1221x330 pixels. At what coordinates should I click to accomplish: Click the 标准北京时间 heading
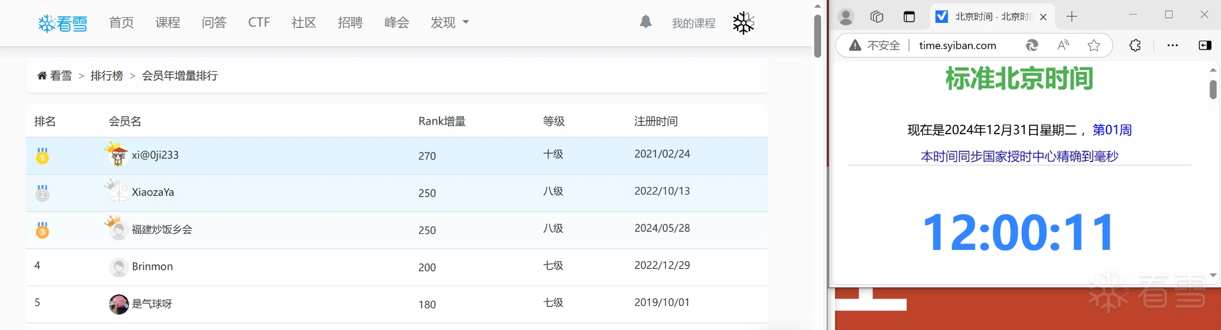click(x=1019, y=78)
